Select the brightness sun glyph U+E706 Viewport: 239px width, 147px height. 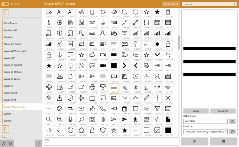49,99
